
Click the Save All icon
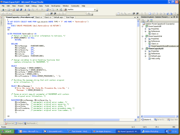point(21,10)
